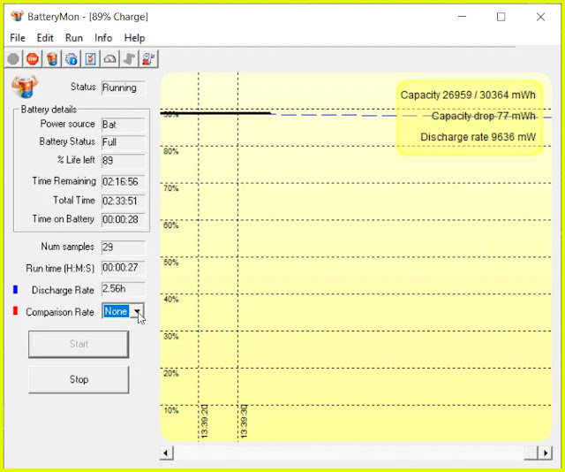This screenshot has height=472, width=565.
Task: Close the BatteryMon window
Action: [x=540, y=17]
